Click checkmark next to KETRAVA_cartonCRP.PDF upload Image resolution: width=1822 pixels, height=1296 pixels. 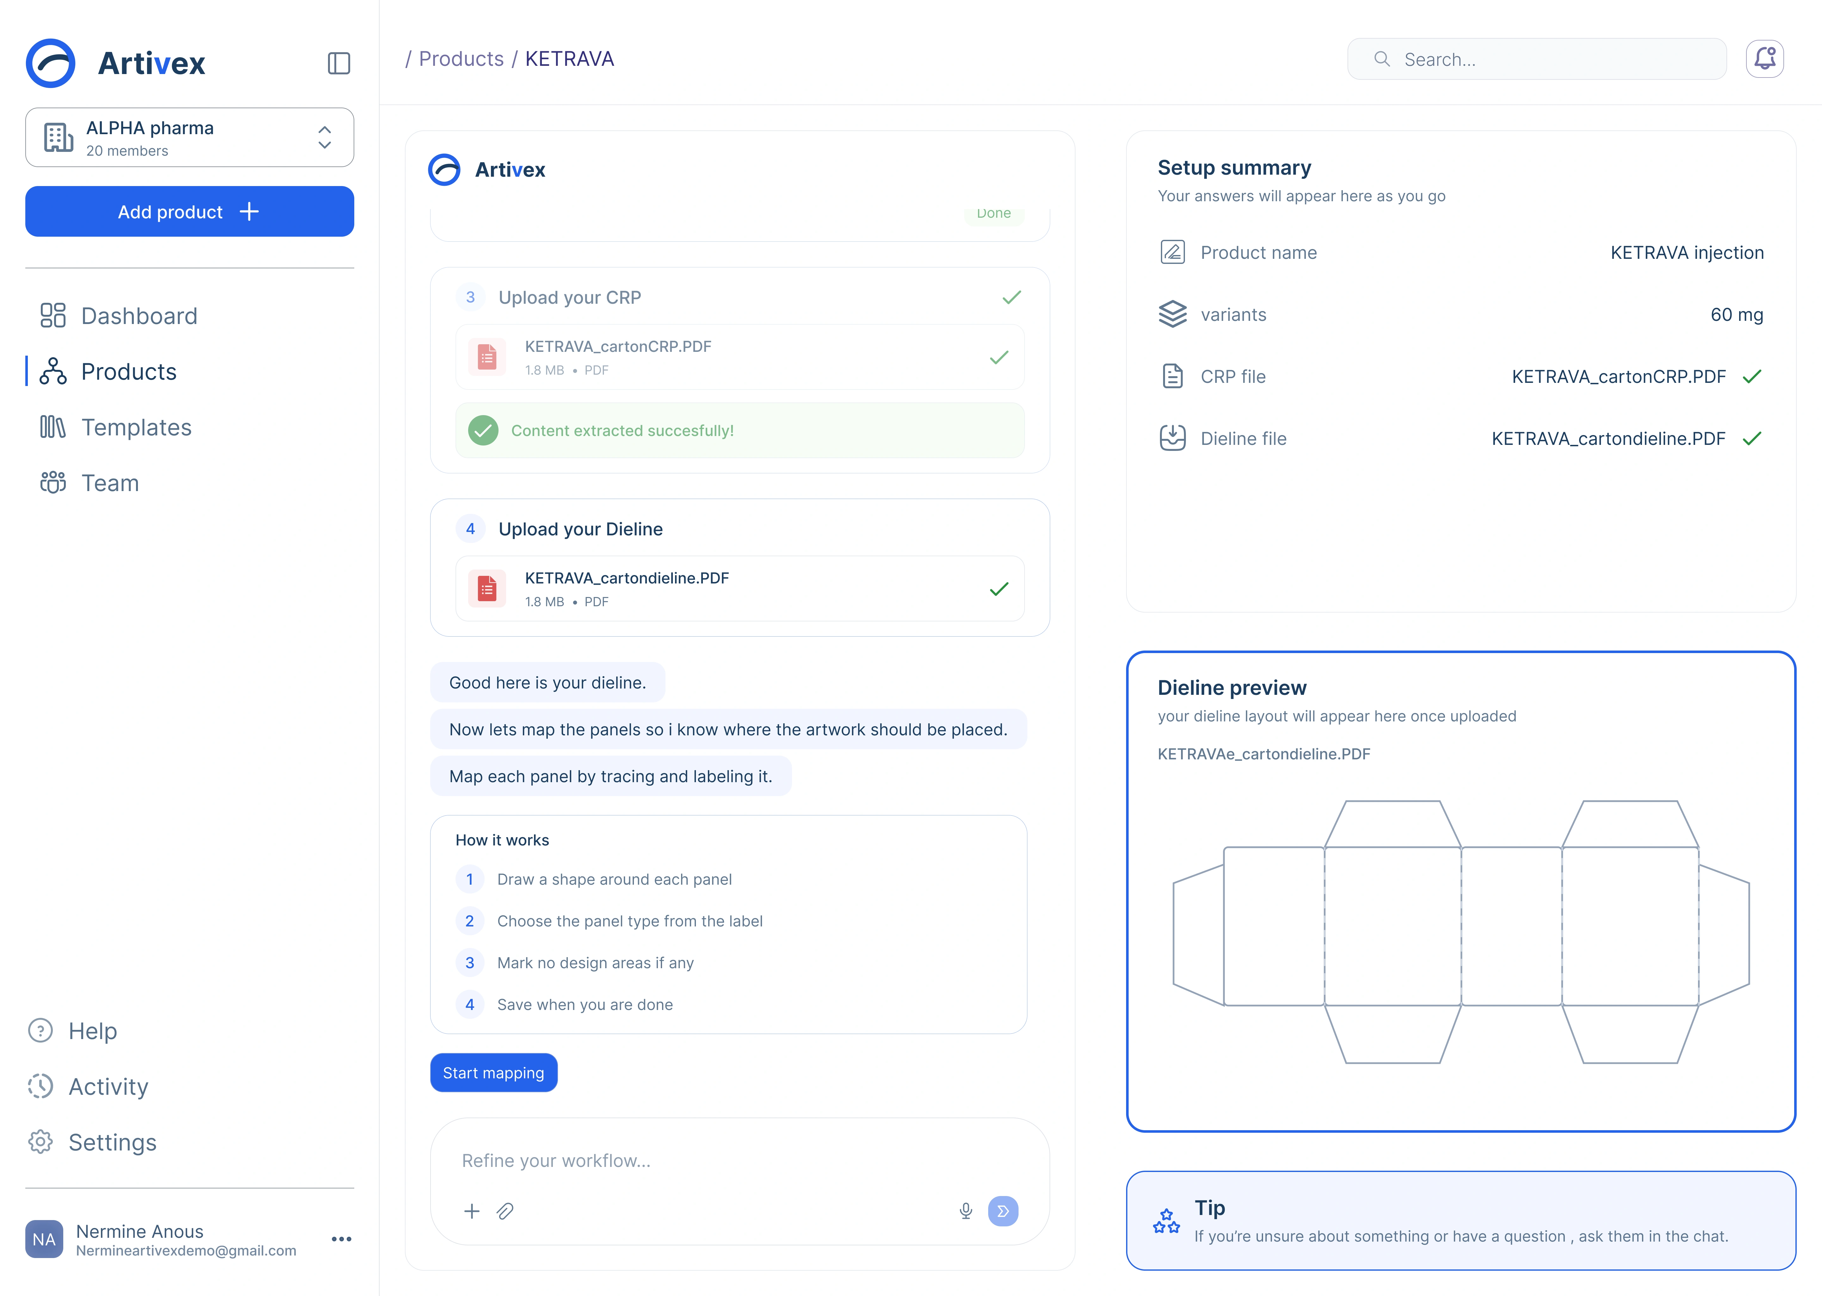point(999,358)
